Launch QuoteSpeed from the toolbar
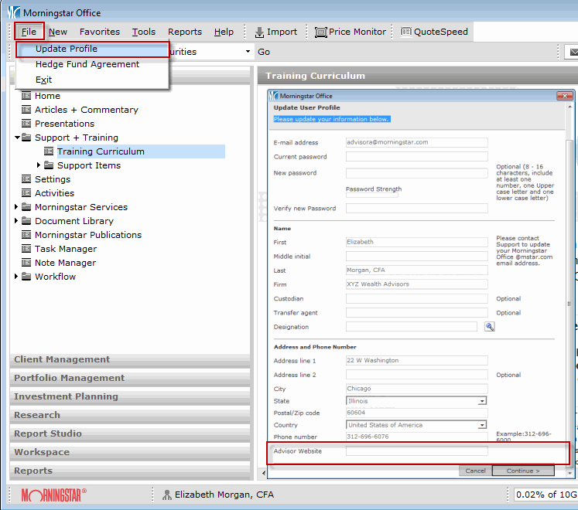 coord(406,32)
